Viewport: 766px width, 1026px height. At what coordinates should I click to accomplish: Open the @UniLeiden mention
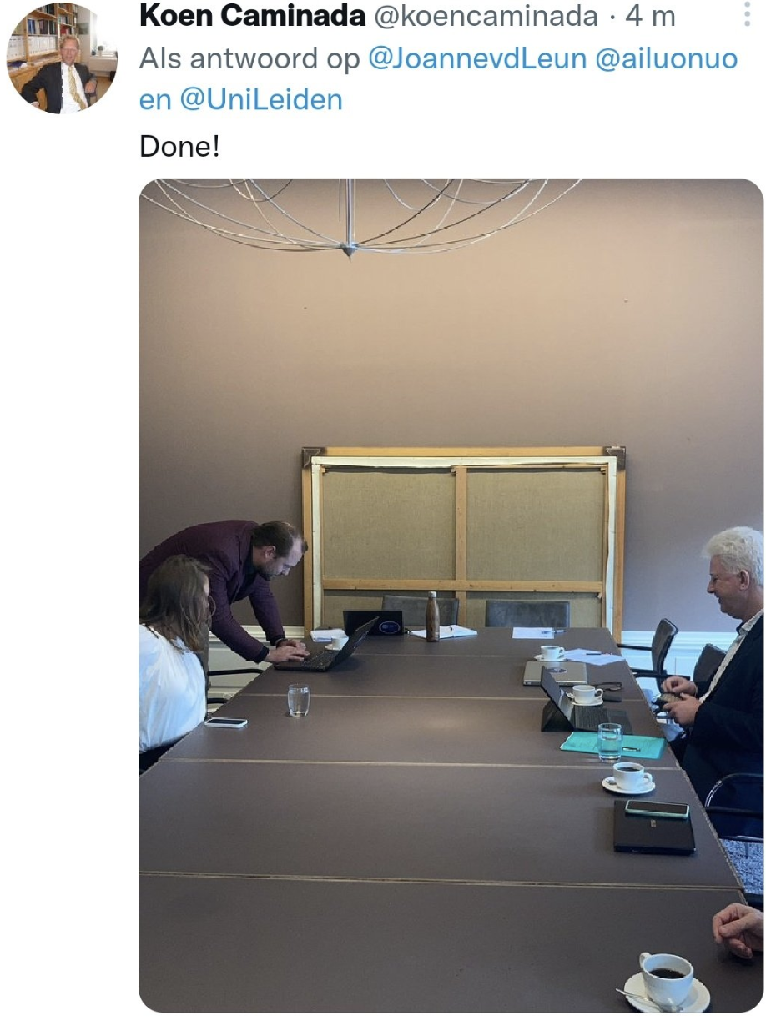[260, 100]
